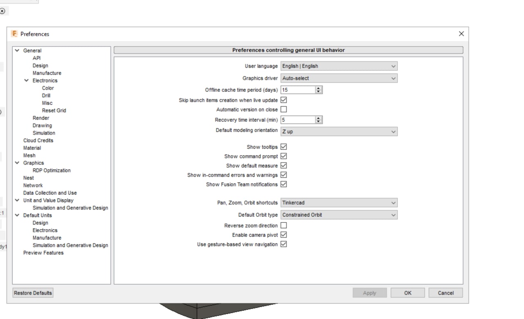Select the General tree label
The width and height of the screenshot is (524, 319).
tap(32, 51)
